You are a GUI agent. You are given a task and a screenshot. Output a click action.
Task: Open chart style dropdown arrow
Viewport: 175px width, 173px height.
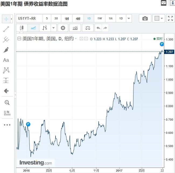pyautogui.click(x=54, y=28)
